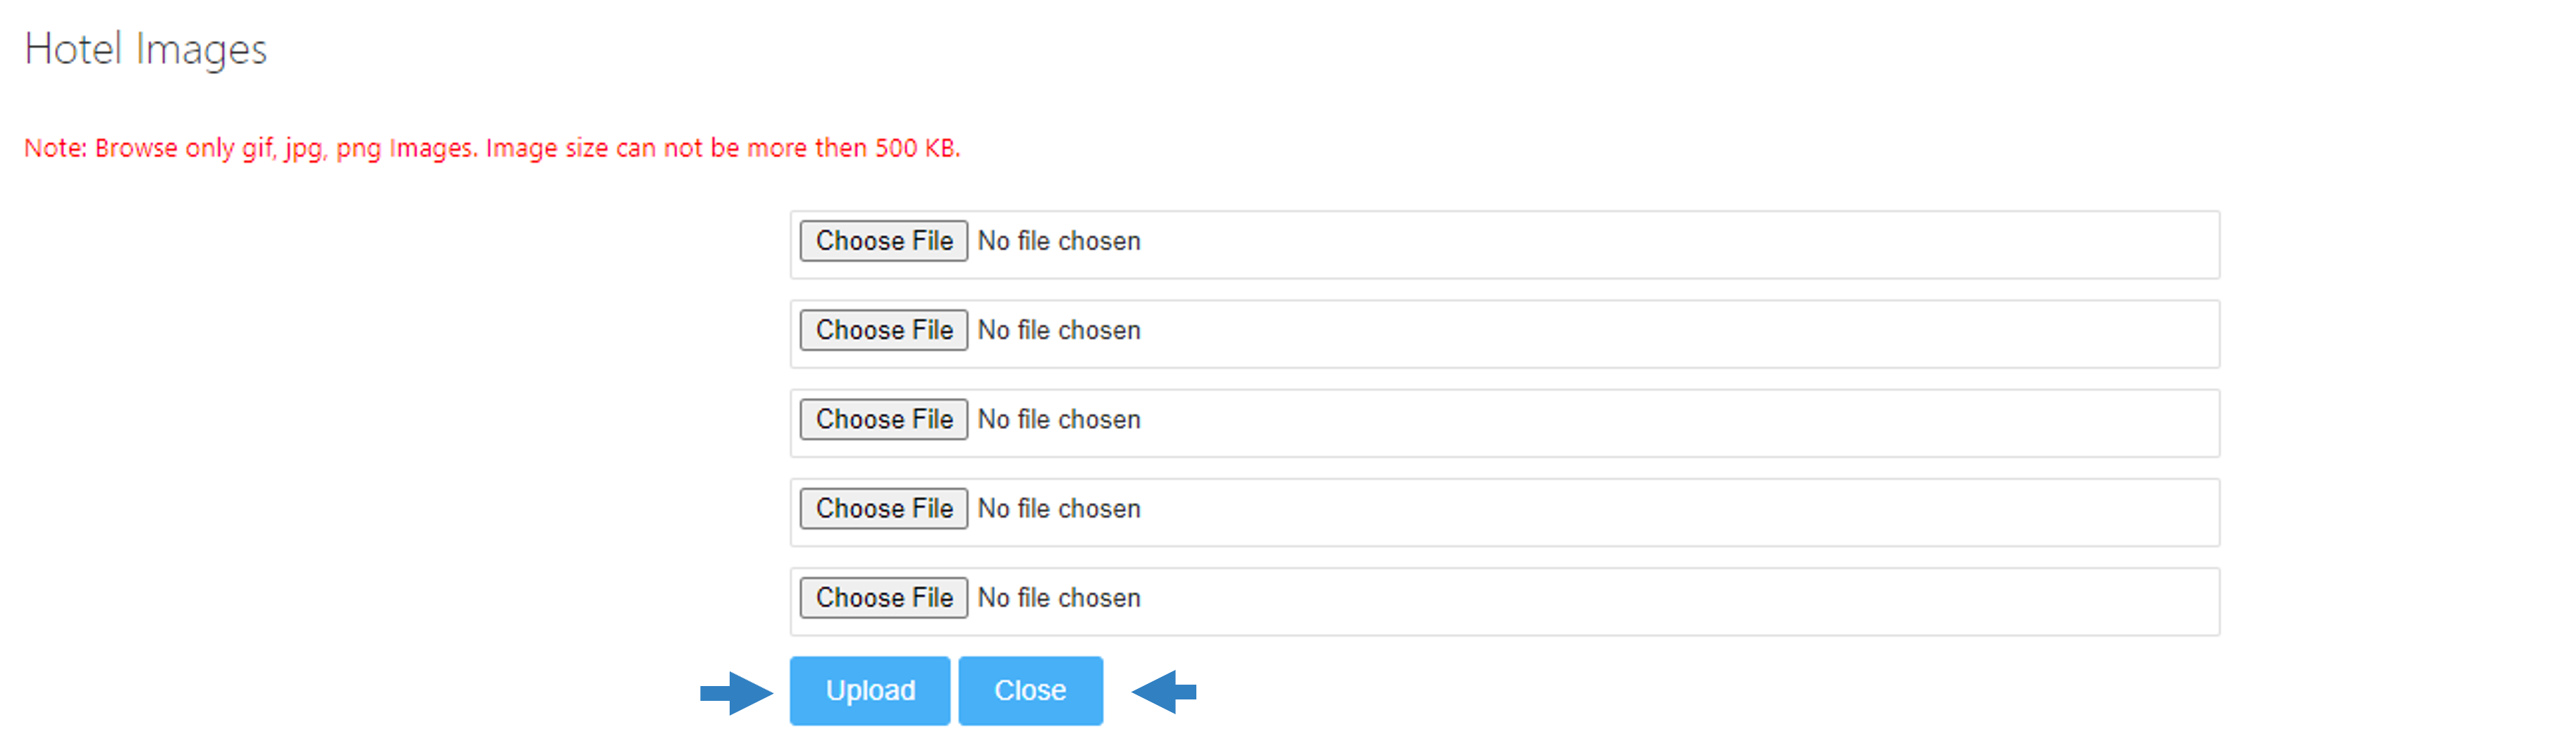Click the Close button

coord(1030,691)
